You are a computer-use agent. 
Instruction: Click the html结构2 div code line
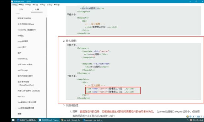97,67
